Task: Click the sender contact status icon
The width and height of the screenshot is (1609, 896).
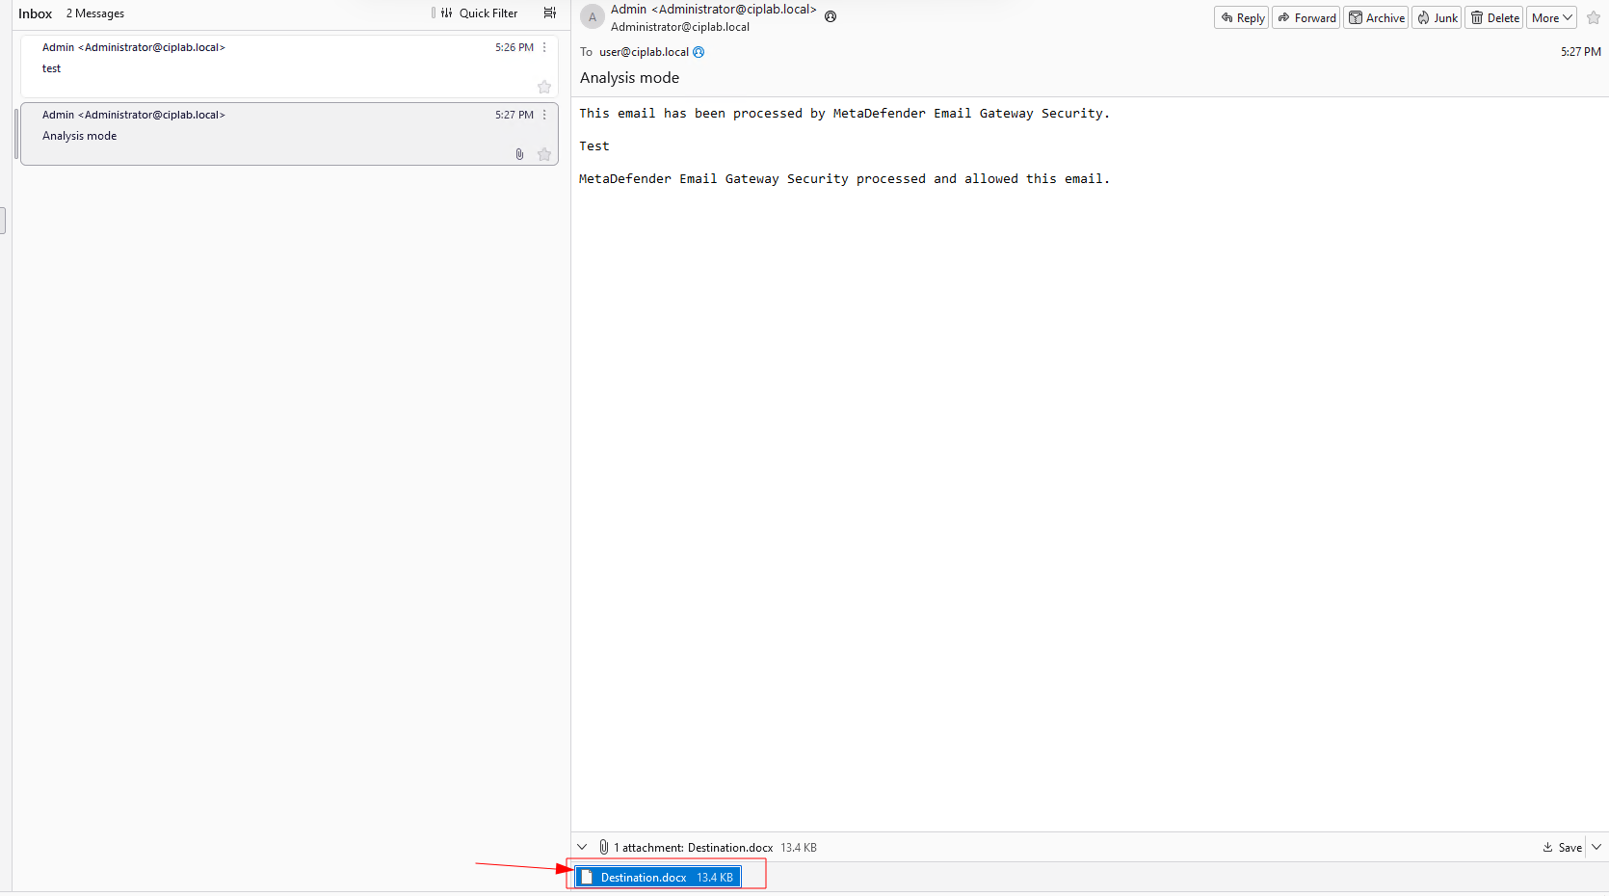Action: 831,16
